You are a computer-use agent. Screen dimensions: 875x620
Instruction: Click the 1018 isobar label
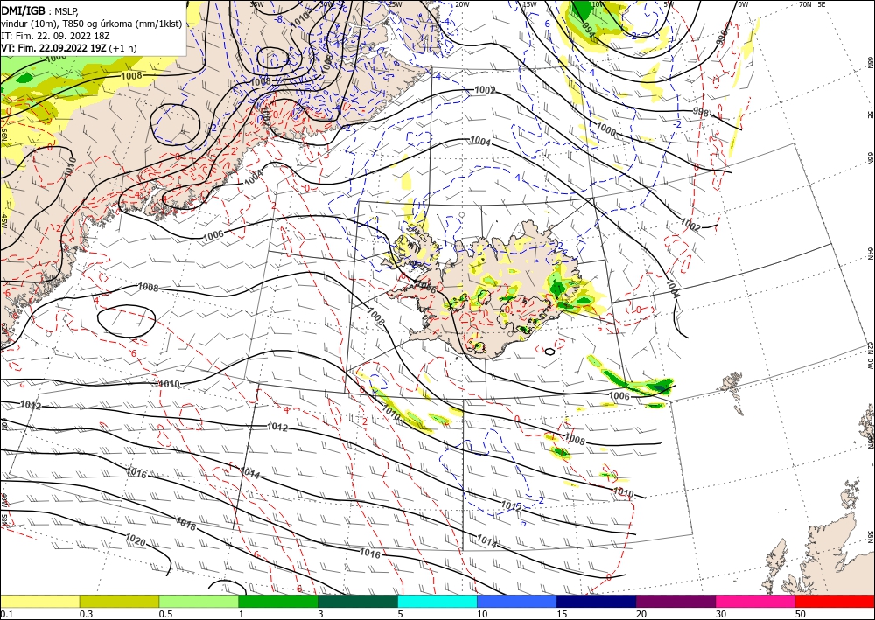[x=185, y=524]
